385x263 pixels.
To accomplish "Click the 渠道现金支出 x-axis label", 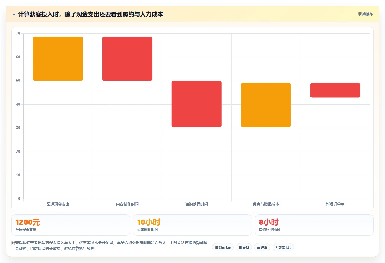I will tap(58, 204).
